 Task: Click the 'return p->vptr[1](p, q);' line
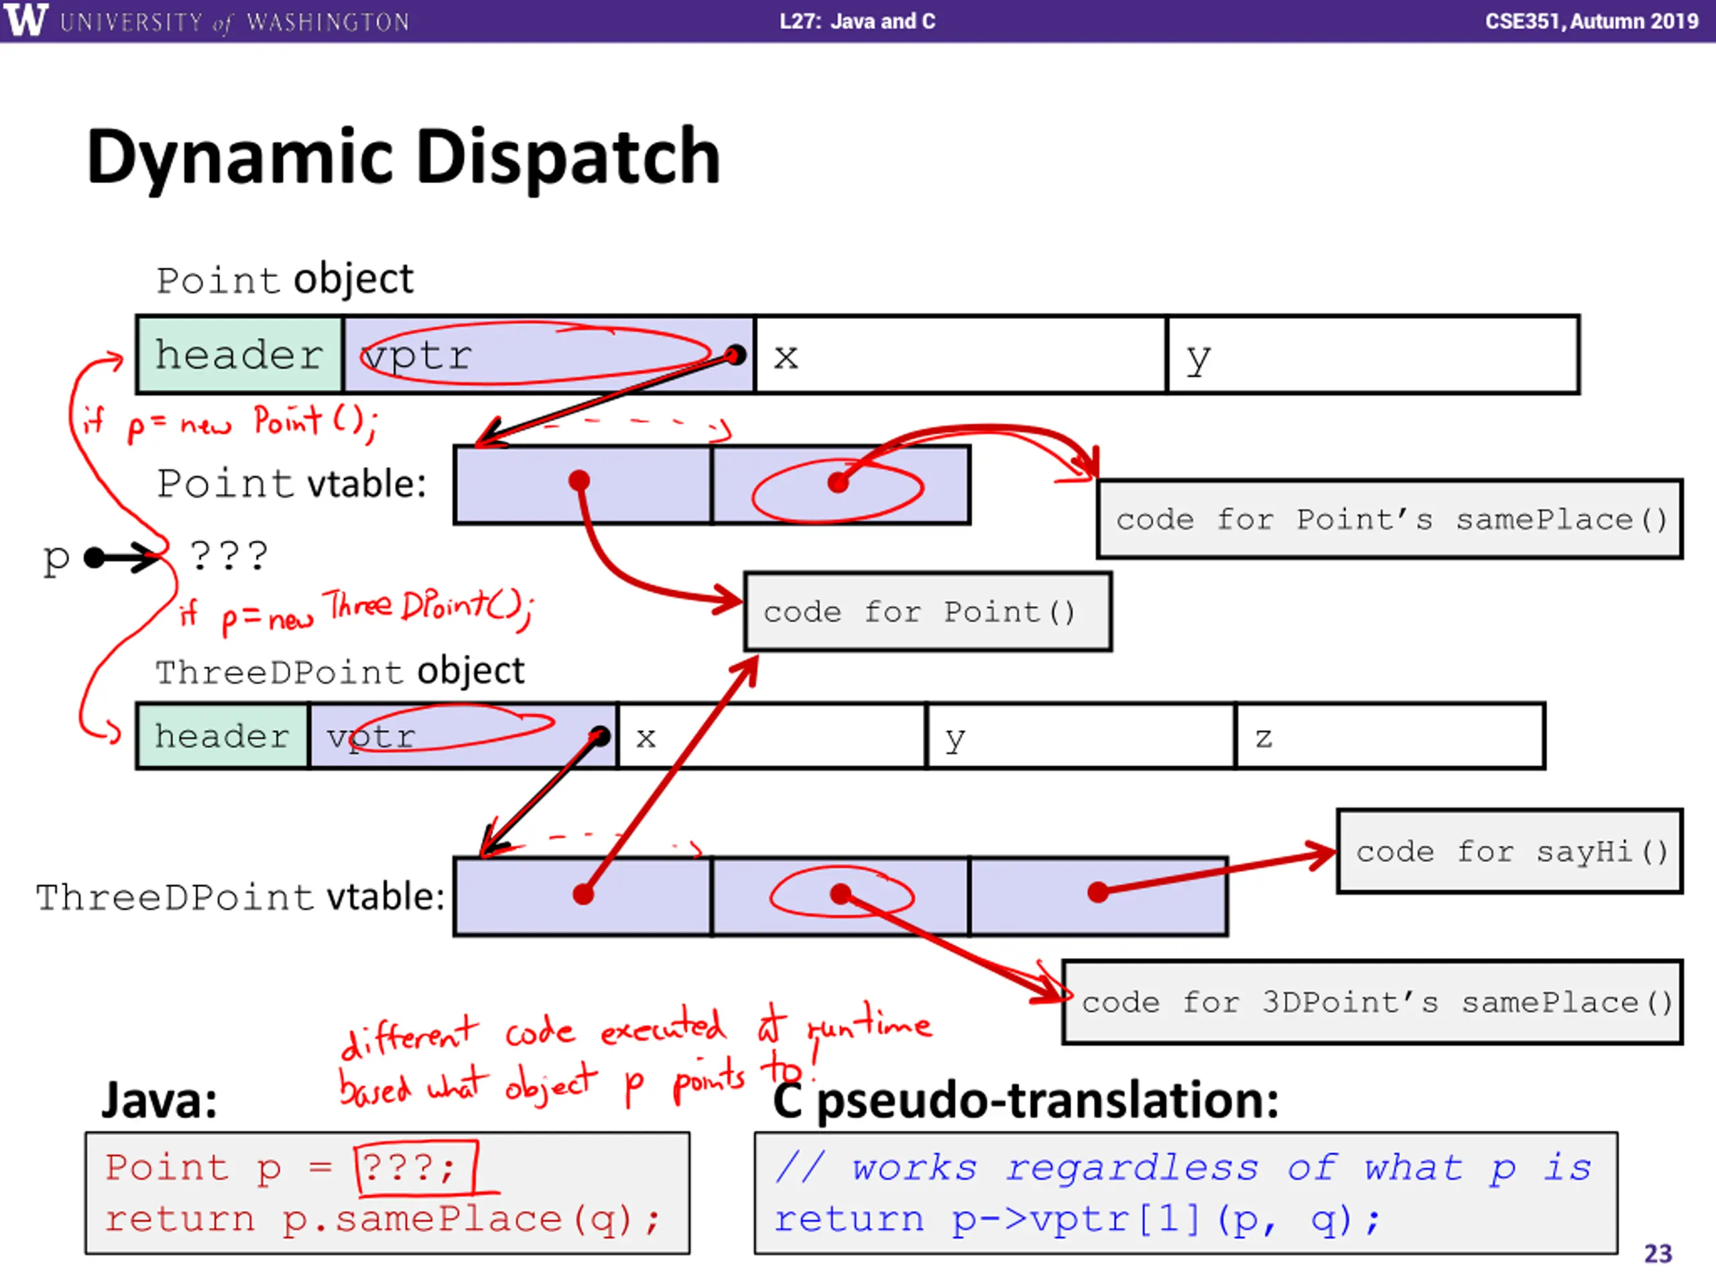1077,1219
